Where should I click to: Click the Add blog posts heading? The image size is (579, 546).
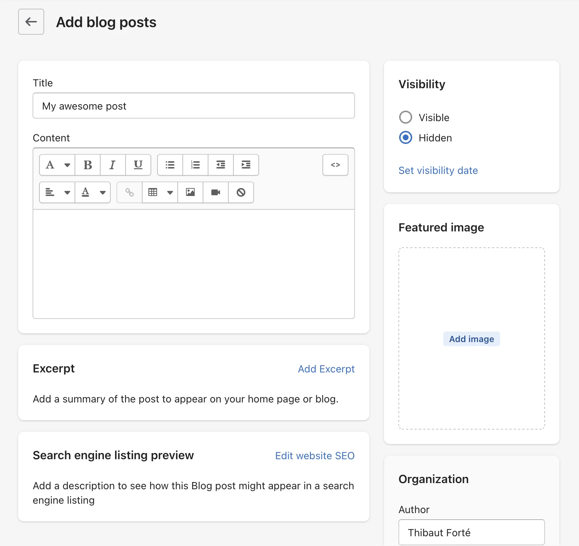[x=106, y=22]
